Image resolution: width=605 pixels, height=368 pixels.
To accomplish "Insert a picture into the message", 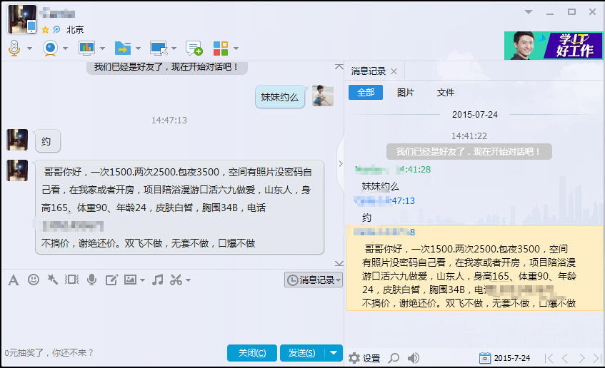I will (x=130, y=280).
